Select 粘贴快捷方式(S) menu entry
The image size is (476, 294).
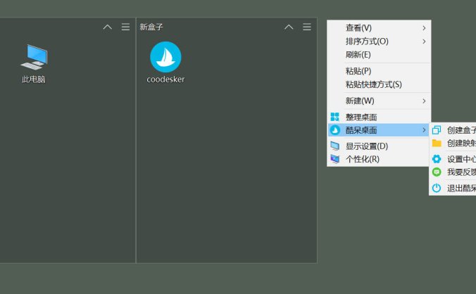(x=379, y=84)
